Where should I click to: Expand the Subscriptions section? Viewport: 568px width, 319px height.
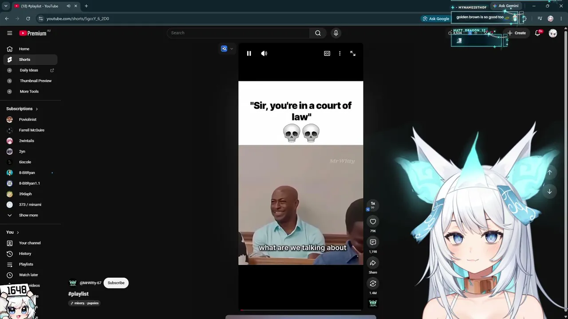click(x=22, y=109)
